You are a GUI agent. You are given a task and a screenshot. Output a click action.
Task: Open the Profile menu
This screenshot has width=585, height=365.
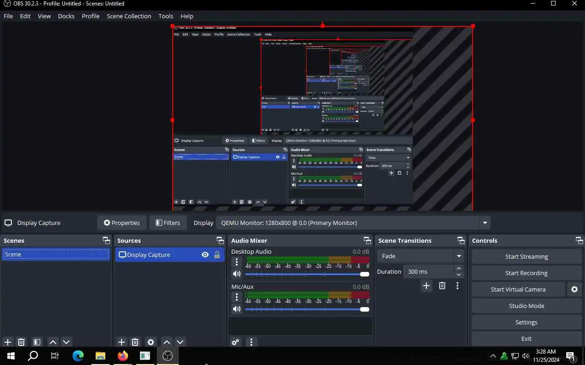point(90,16)
